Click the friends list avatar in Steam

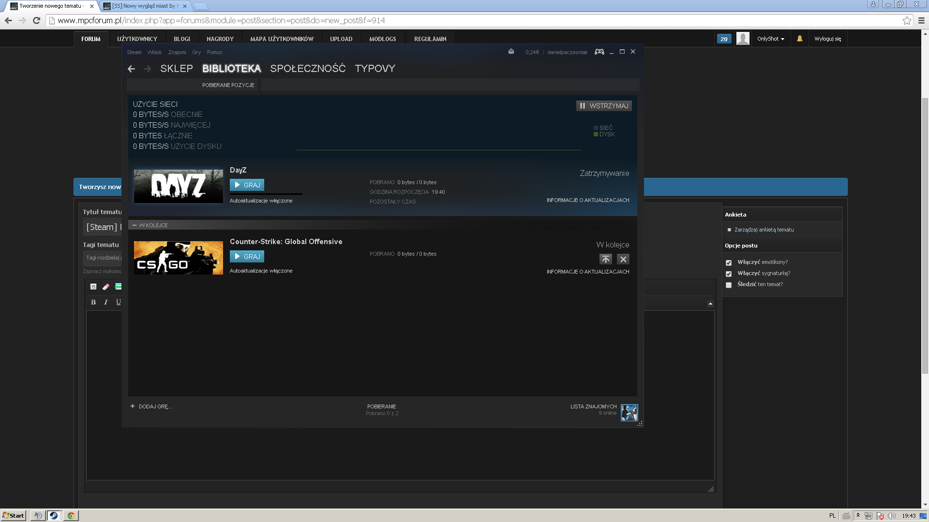(629, 413)
